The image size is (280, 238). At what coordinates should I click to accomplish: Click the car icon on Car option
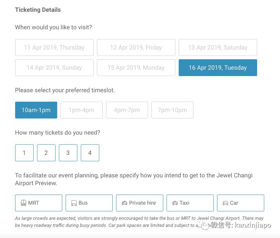(x=225, y=203)
